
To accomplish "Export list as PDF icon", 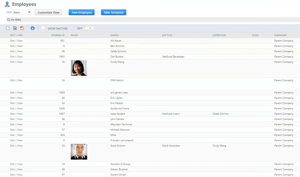I will click(22, 28).
